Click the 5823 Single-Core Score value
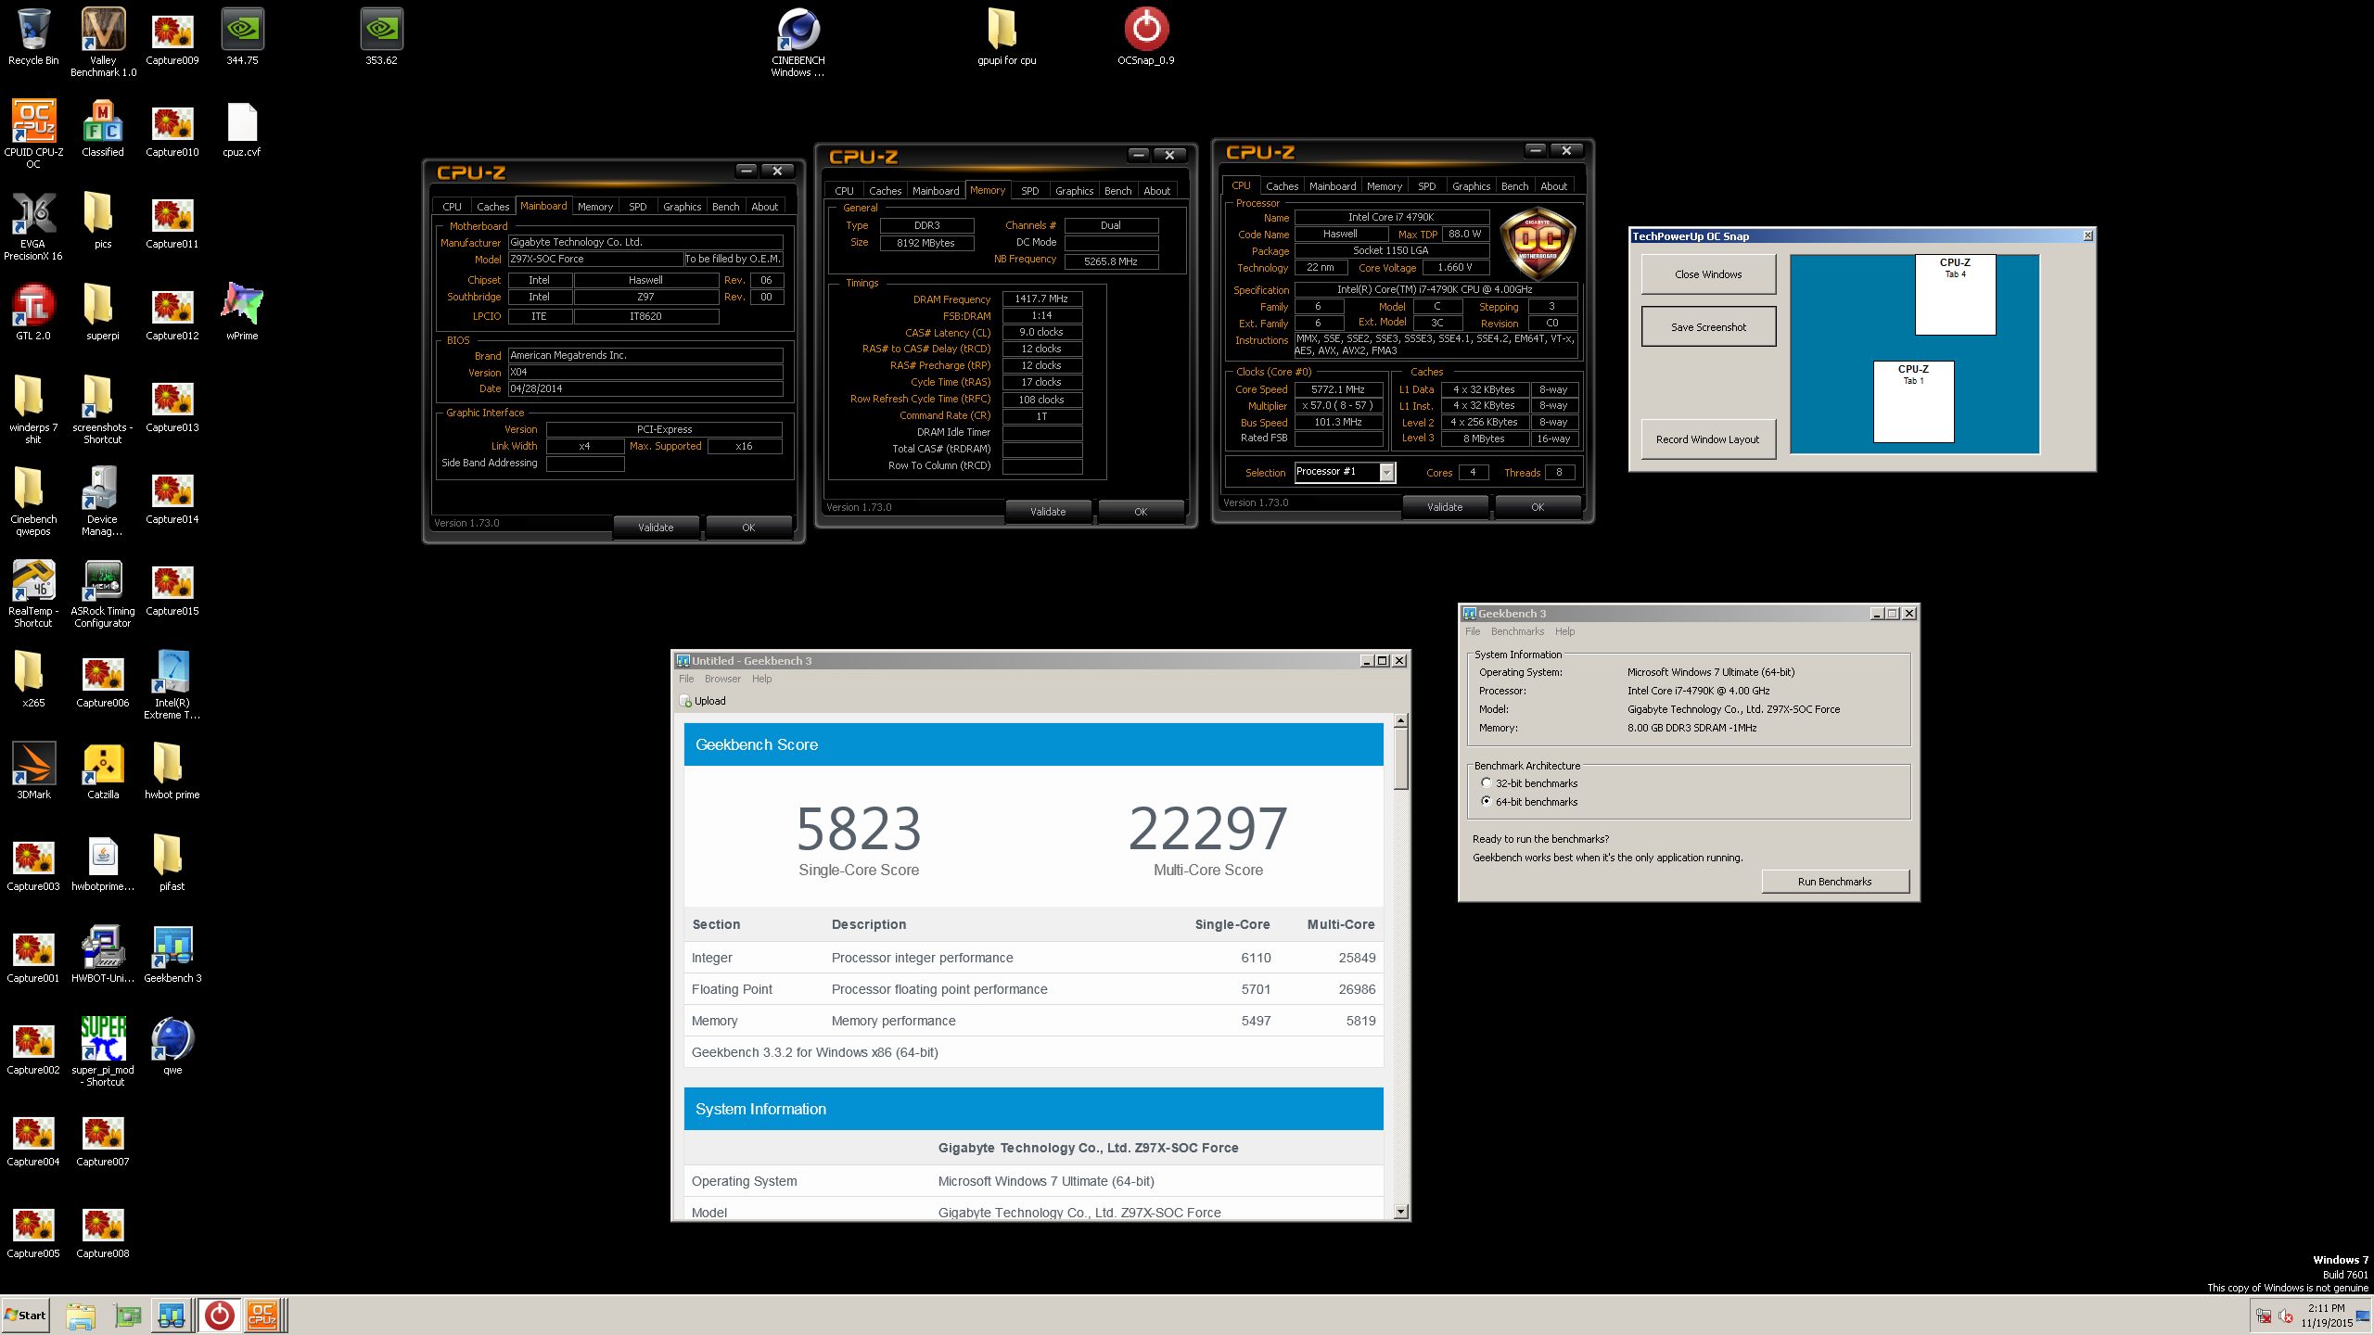The image size is (2374, 1335). (859, 829)
